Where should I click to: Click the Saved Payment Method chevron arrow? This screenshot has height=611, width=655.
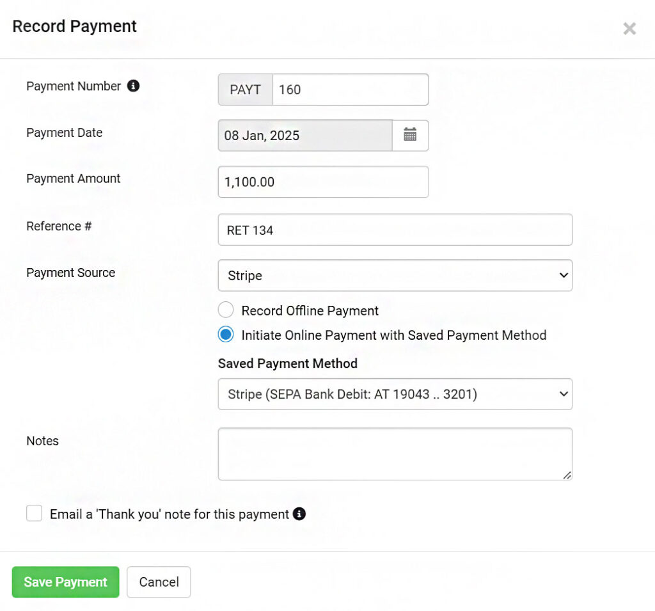point(564,394)
